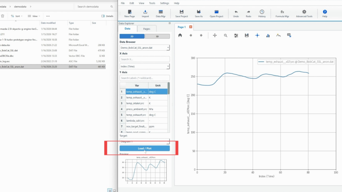
Task: Open the History panel icon
Action: point(262,13)
